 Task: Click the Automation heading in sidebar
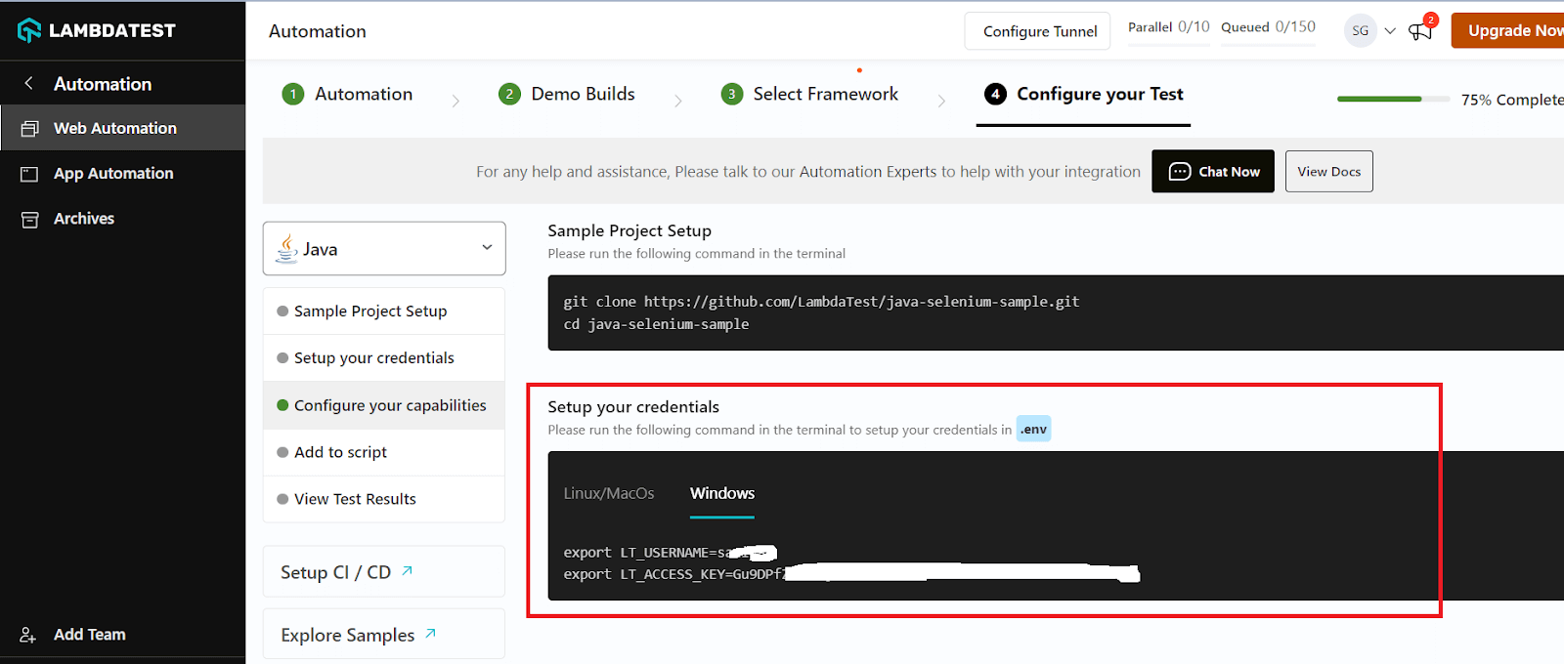click(103, 84)
